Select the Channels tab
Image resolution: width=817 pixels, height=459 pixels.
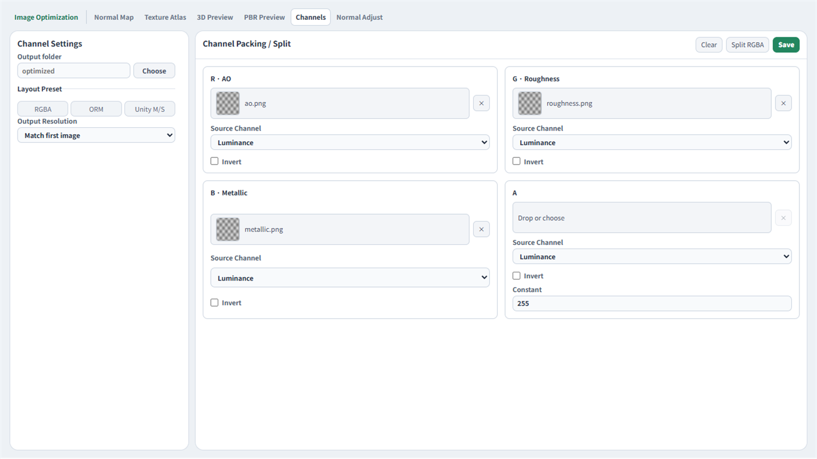[x=311, y=17]
